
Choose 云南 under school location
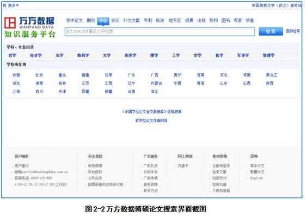131,91
